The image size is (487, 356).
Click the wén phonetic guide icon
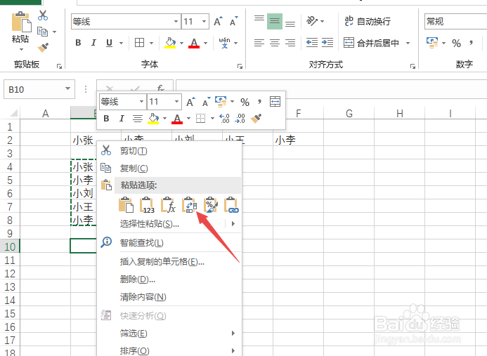[x=224, y=43]
